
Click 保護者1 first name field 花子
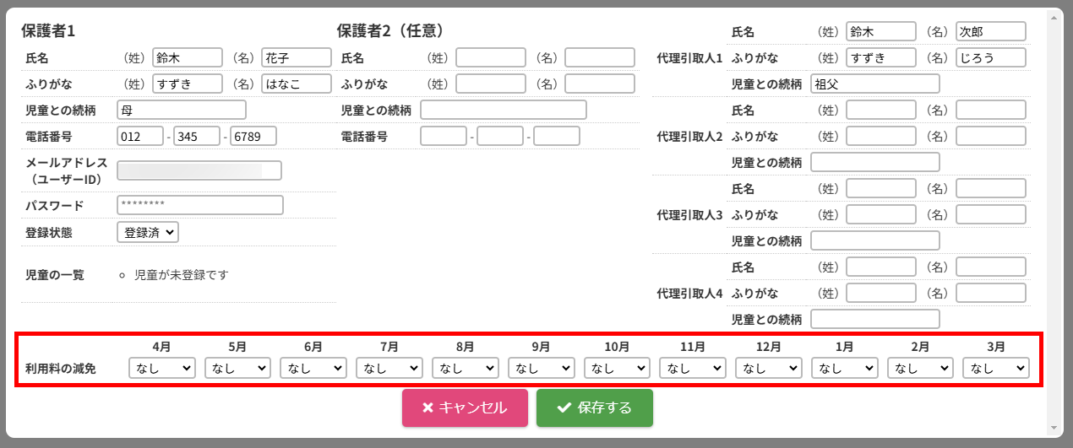(x=297, y=57)
